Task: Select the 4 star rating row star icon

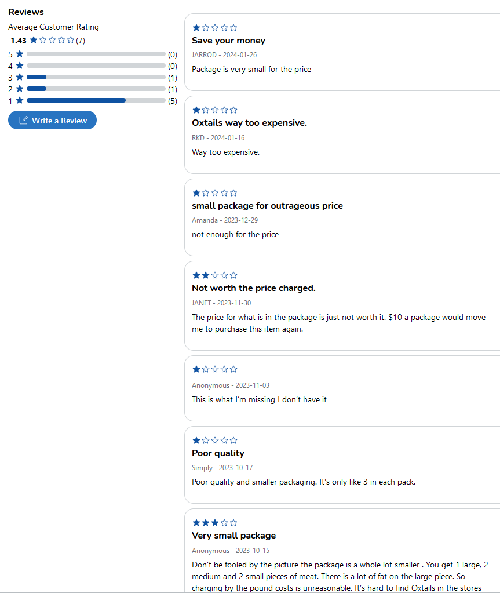Action: tap(20, 66)
